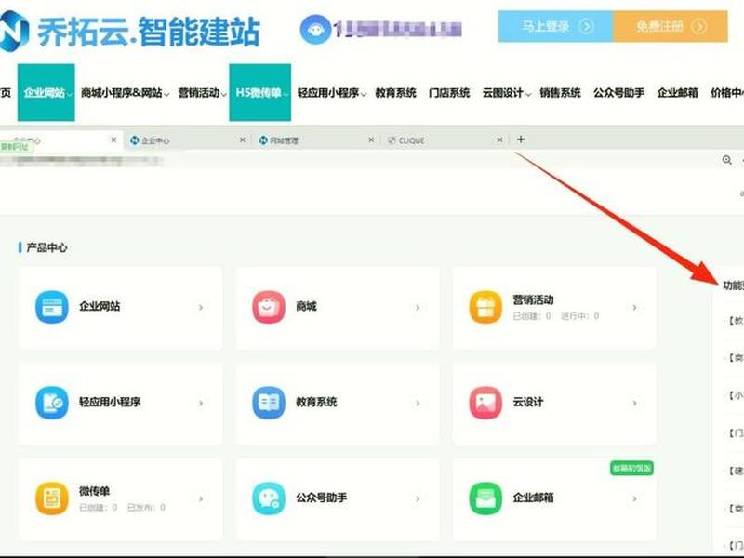Click the chevron on 企业邮箱 card

634,498
